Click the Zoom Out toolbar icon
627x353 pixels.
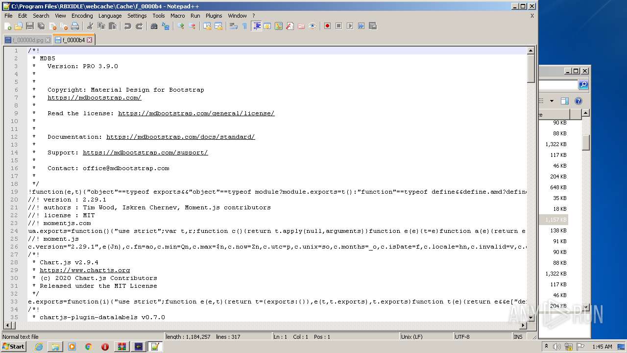tap(192, 26)
